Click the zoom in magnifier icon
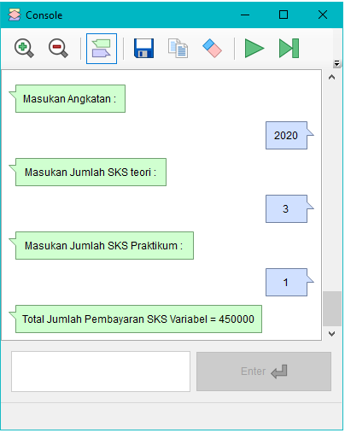The height and width of the screenshot is (433, 345). coord(24,49)
